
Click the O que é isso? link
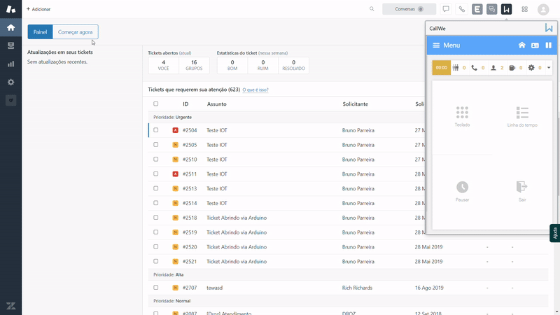[x=255, y=90]
